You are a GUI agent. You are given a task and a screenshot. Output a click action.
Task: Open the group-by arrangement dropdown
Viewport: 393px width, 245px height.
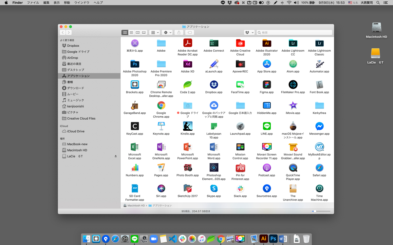point(154,32)
